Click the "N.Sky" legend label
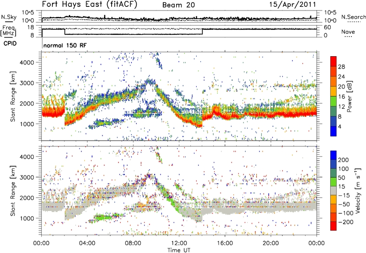 (9, 17)
